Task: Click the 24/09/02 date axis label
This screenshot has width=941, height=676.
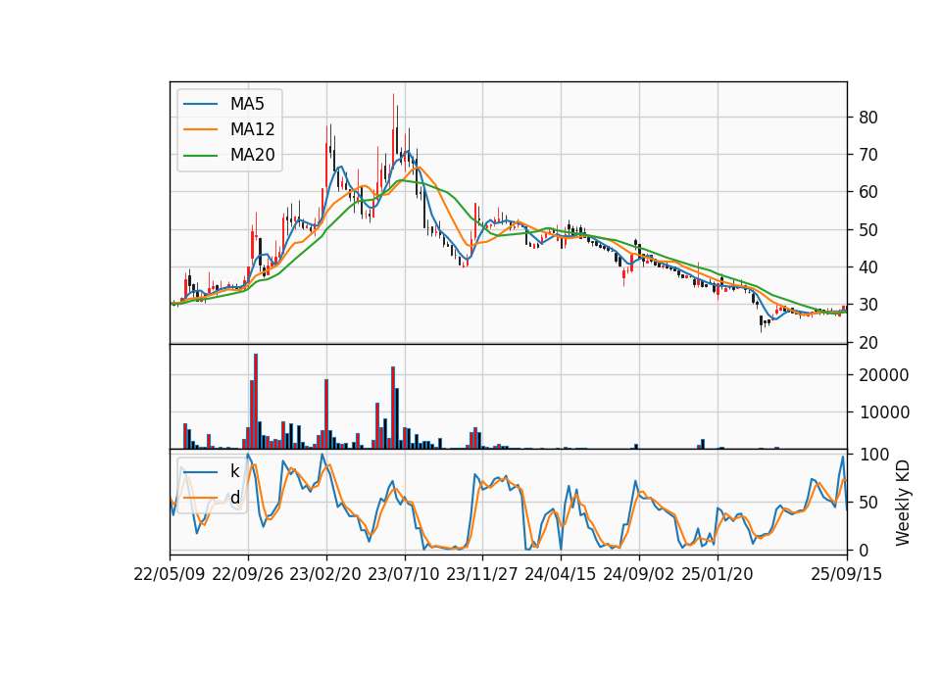Action: point(638,574)
